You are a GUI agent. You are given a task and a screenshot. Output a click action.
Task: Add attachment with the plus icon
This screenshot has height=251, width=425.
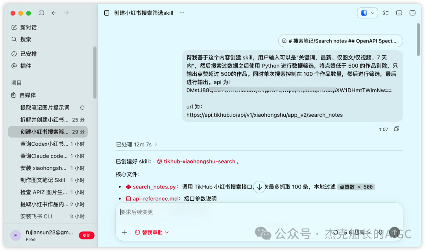tap(124, 232)
